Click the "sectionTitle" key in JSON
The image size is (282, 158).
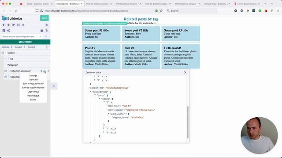click(x=97, y=88)
